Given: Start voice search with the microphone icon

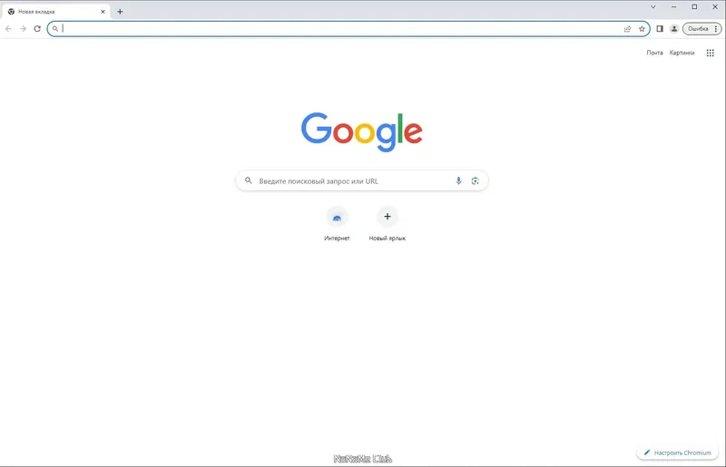Looking at the screenshot, I should pyautogui.click(x=458, y=181).
